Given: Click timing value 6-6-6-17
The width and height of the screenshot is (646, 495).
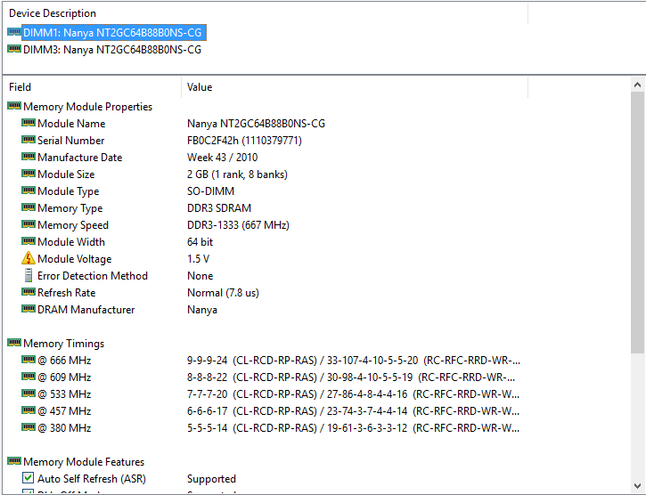Looking at the screenshot, I should pos(208,411).
